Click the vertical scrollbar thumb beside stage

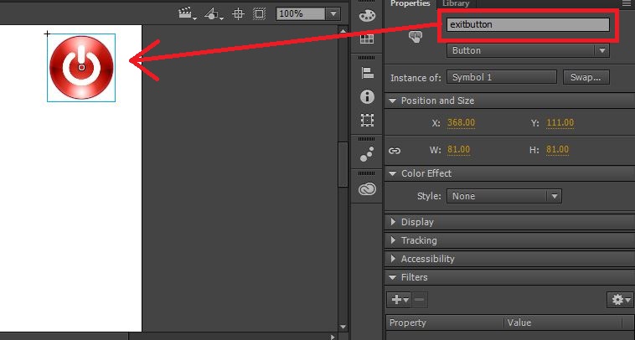pos(343,165)
